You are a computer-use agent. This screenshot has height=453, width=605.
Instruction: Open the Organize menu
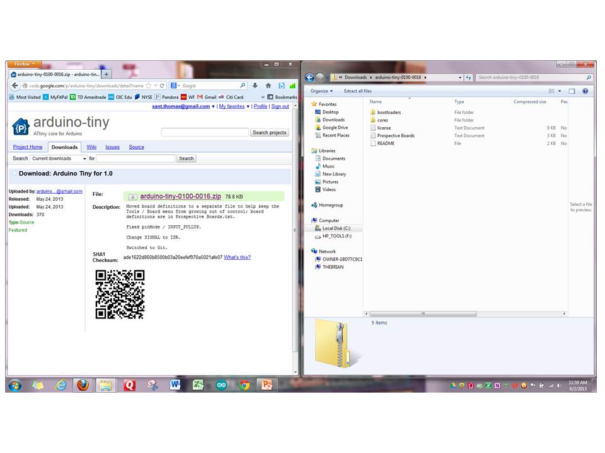pos(321,91)
